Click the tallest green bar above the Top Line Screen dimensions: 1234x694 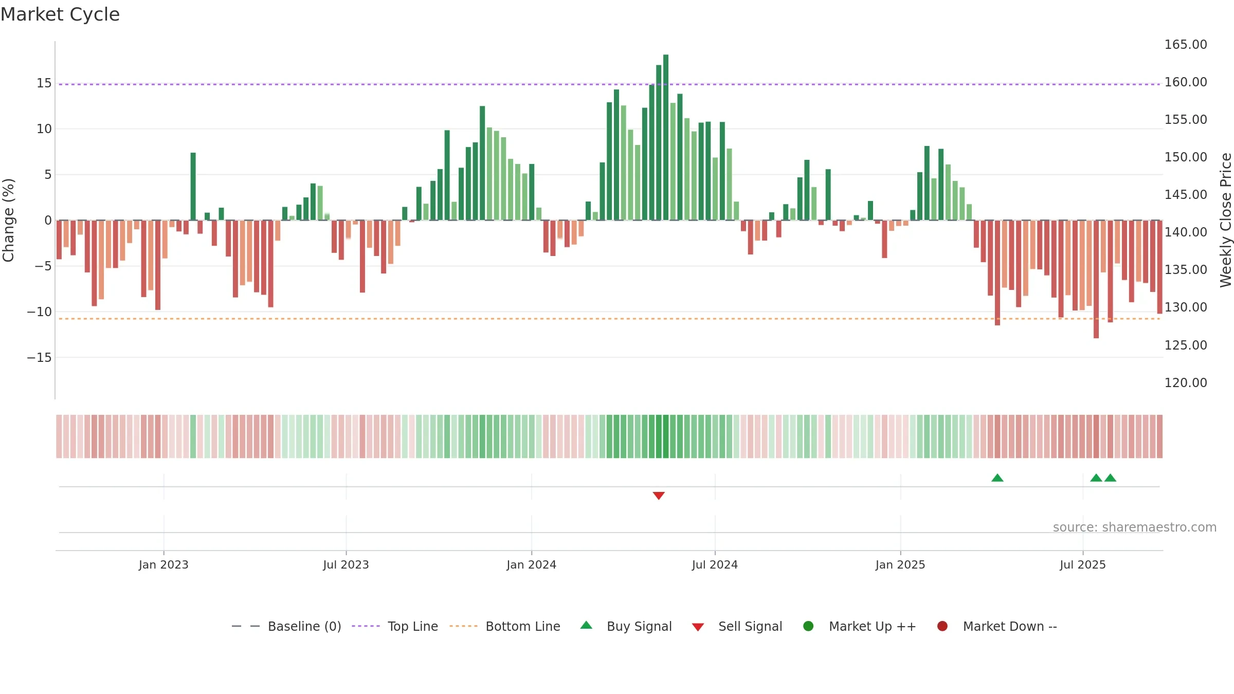[666, 137]
